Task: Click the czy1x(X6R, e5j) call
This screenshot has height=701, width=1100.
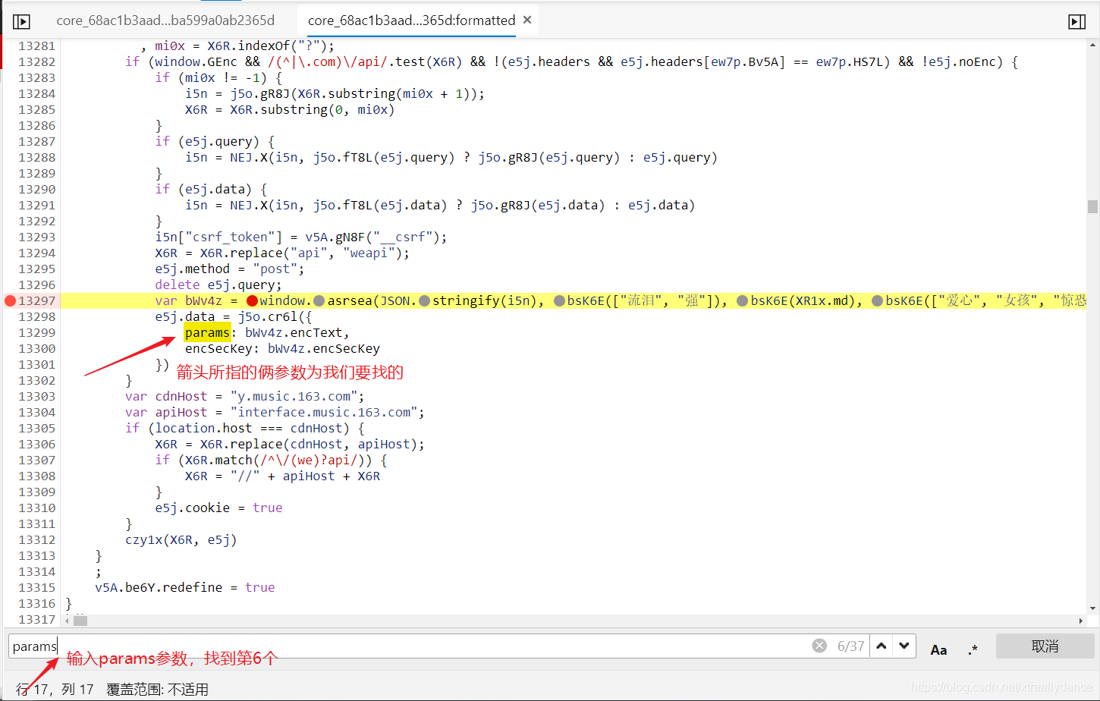Action: pyautogui.click(x=181, y=540)
